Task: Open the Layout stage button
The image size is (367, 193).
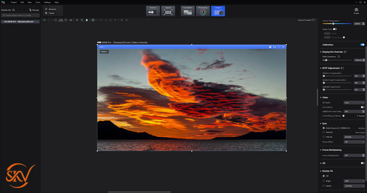Action: click(168, 11)
